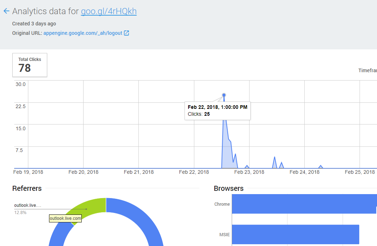Click the 'Feb 21, 2018' axis label

click(139, 172)
